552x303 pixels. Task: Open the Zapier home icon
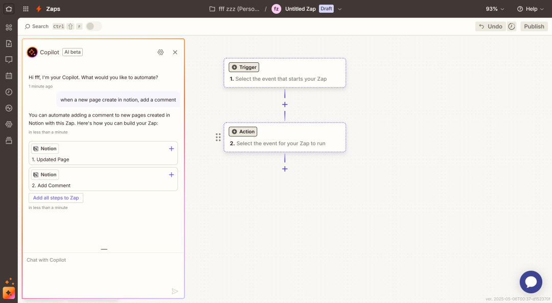point(9,9)
